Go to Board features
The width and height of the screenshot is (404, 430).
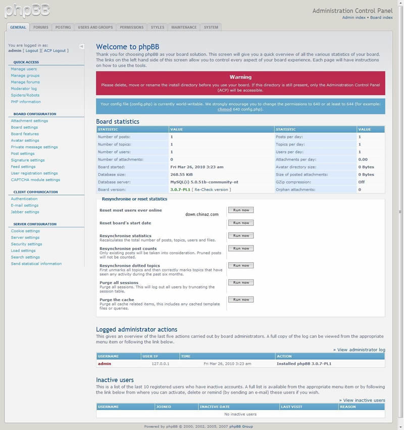pos(25,134)
